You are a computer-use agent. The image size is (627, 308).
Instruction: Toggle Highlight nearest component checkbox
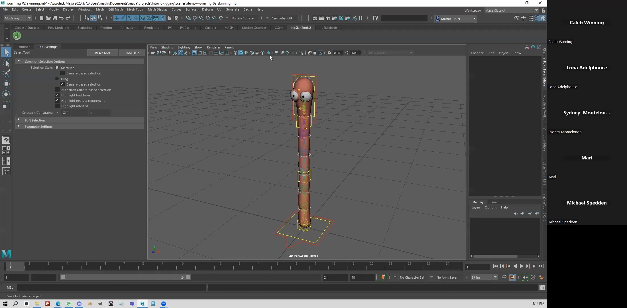point(57,100)
